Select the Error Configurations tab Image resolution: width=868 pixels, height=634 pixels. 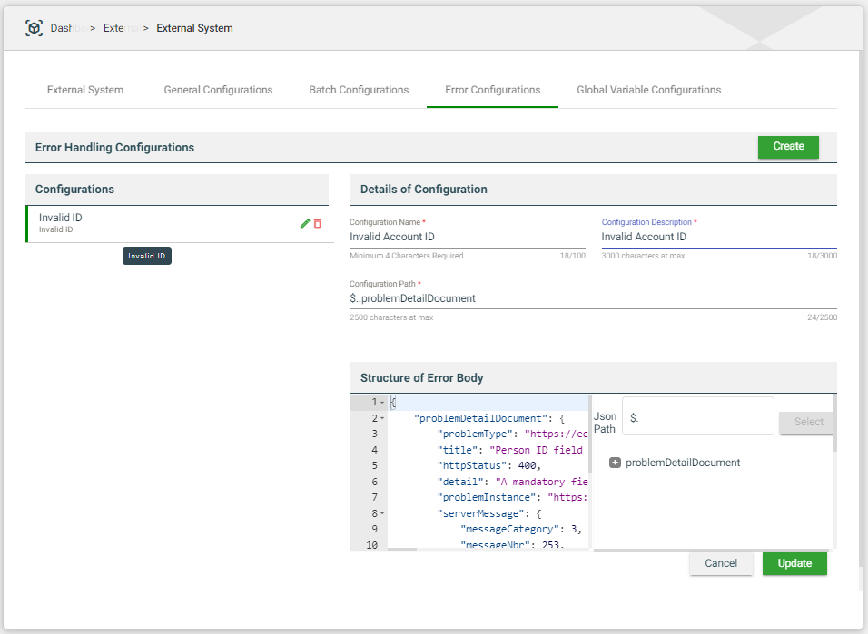(x=492, y=90)
